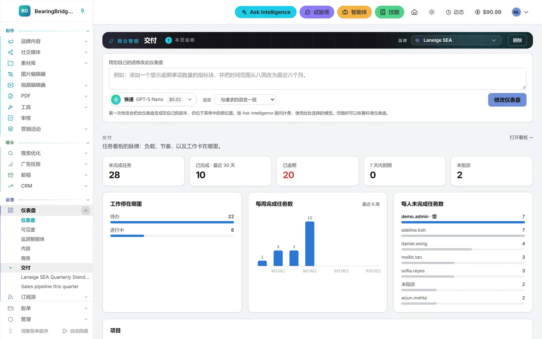Click the 待办 progress bar

[172, 222]
